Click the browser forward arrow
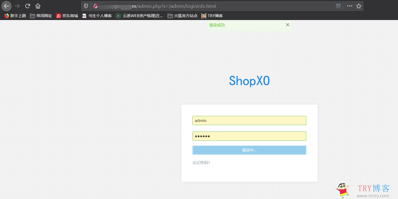The image size is (398, 199). tap(17, 6)
